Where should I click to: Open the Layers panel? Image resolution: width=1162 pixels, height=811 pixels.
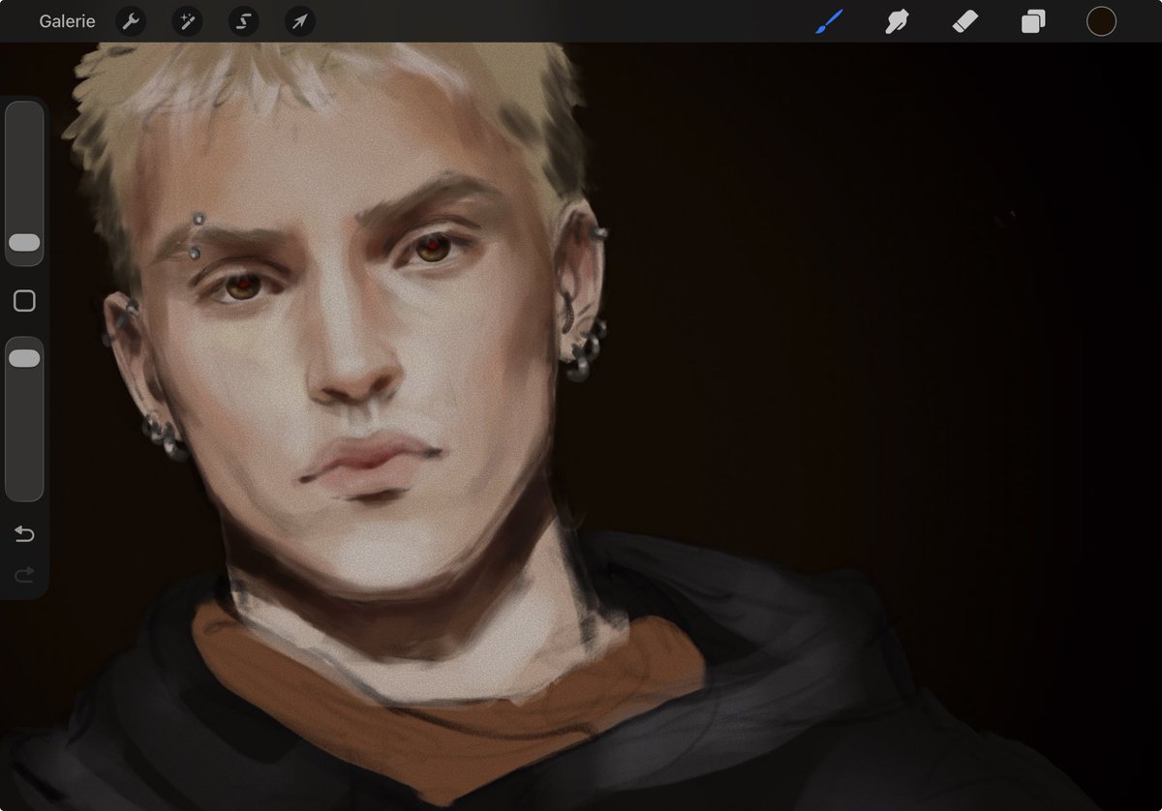pos(1033,21)
